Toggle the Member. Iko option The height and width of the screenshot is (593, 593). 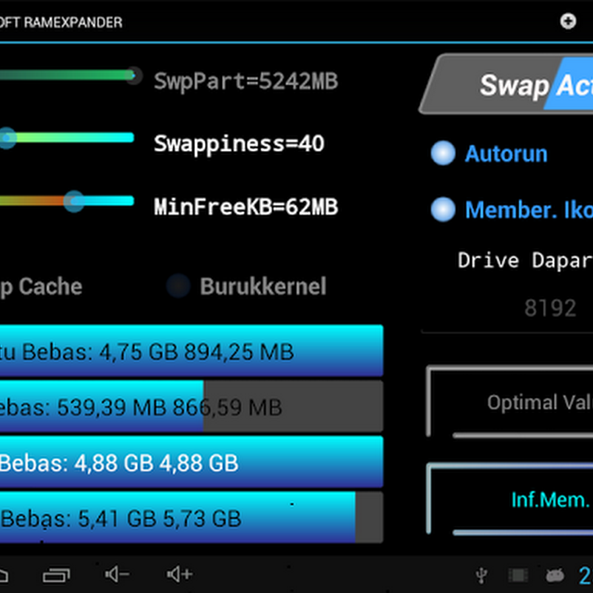pyautogui.click(x=512, y=210)
